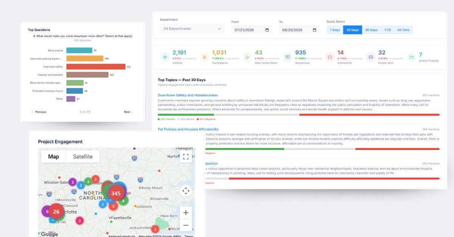Click the Google logo on the map

click(x=50, y=234)
